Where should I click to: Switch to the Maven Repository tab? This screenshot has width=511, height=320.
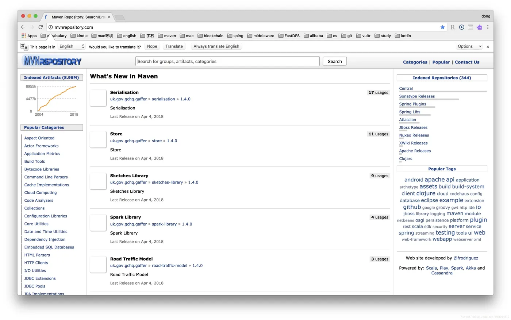(78, 17)
